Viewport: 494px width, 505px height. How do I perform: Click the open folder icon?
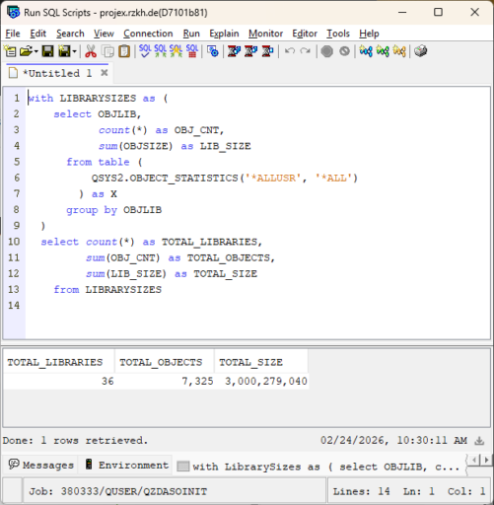(x=26, y=51)
